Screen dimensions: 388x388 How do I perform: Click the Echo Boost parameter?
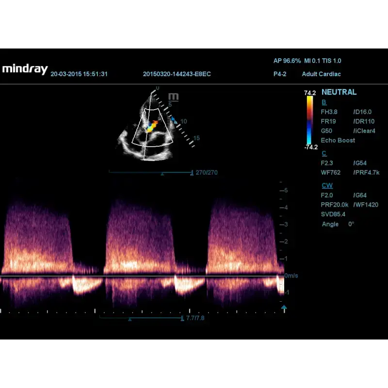coord(338,140)
